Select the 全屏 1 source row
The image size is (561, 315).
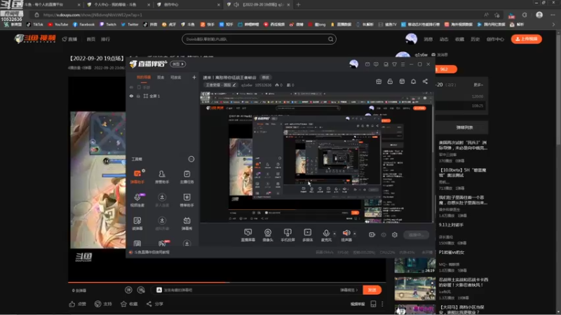point(163,96)
